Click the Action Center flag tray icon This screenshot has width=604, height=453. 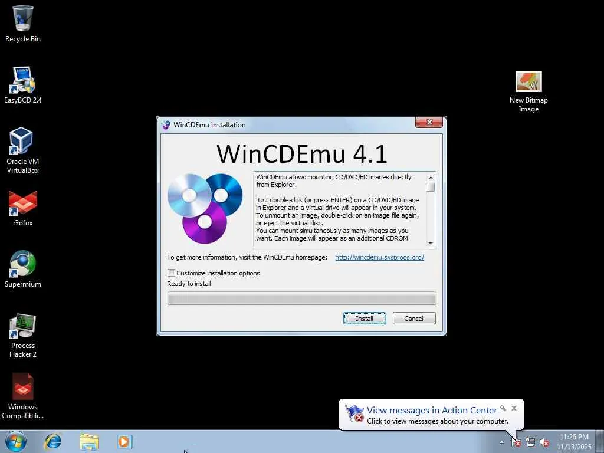516,442
